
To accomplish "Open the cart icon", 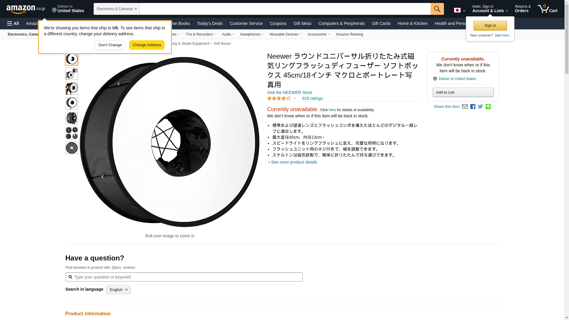I will (547, 9).
